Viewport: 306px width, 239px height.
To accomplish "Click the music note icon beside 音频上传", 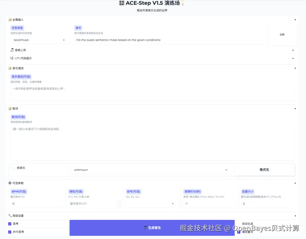I will click(11, 50).
